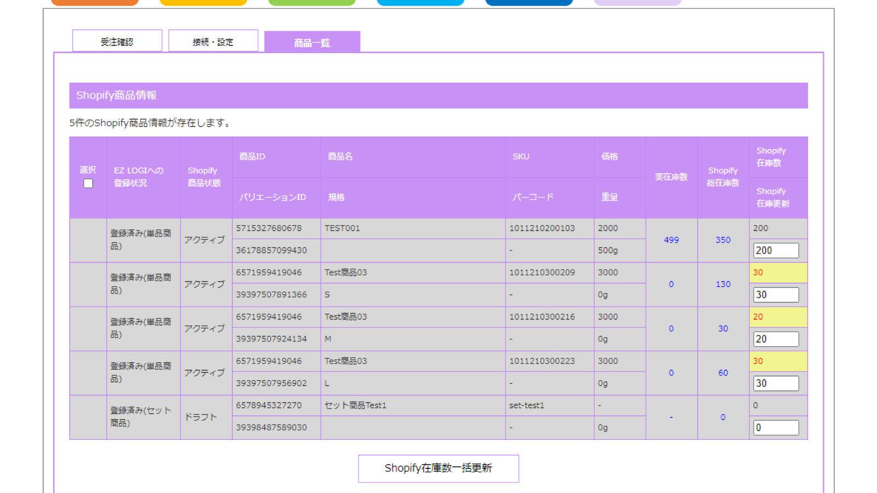Click the cyan navigation tab at top
Image resolution: width=877 pixels, height=493 pixels.
click(x=420, y=3)
